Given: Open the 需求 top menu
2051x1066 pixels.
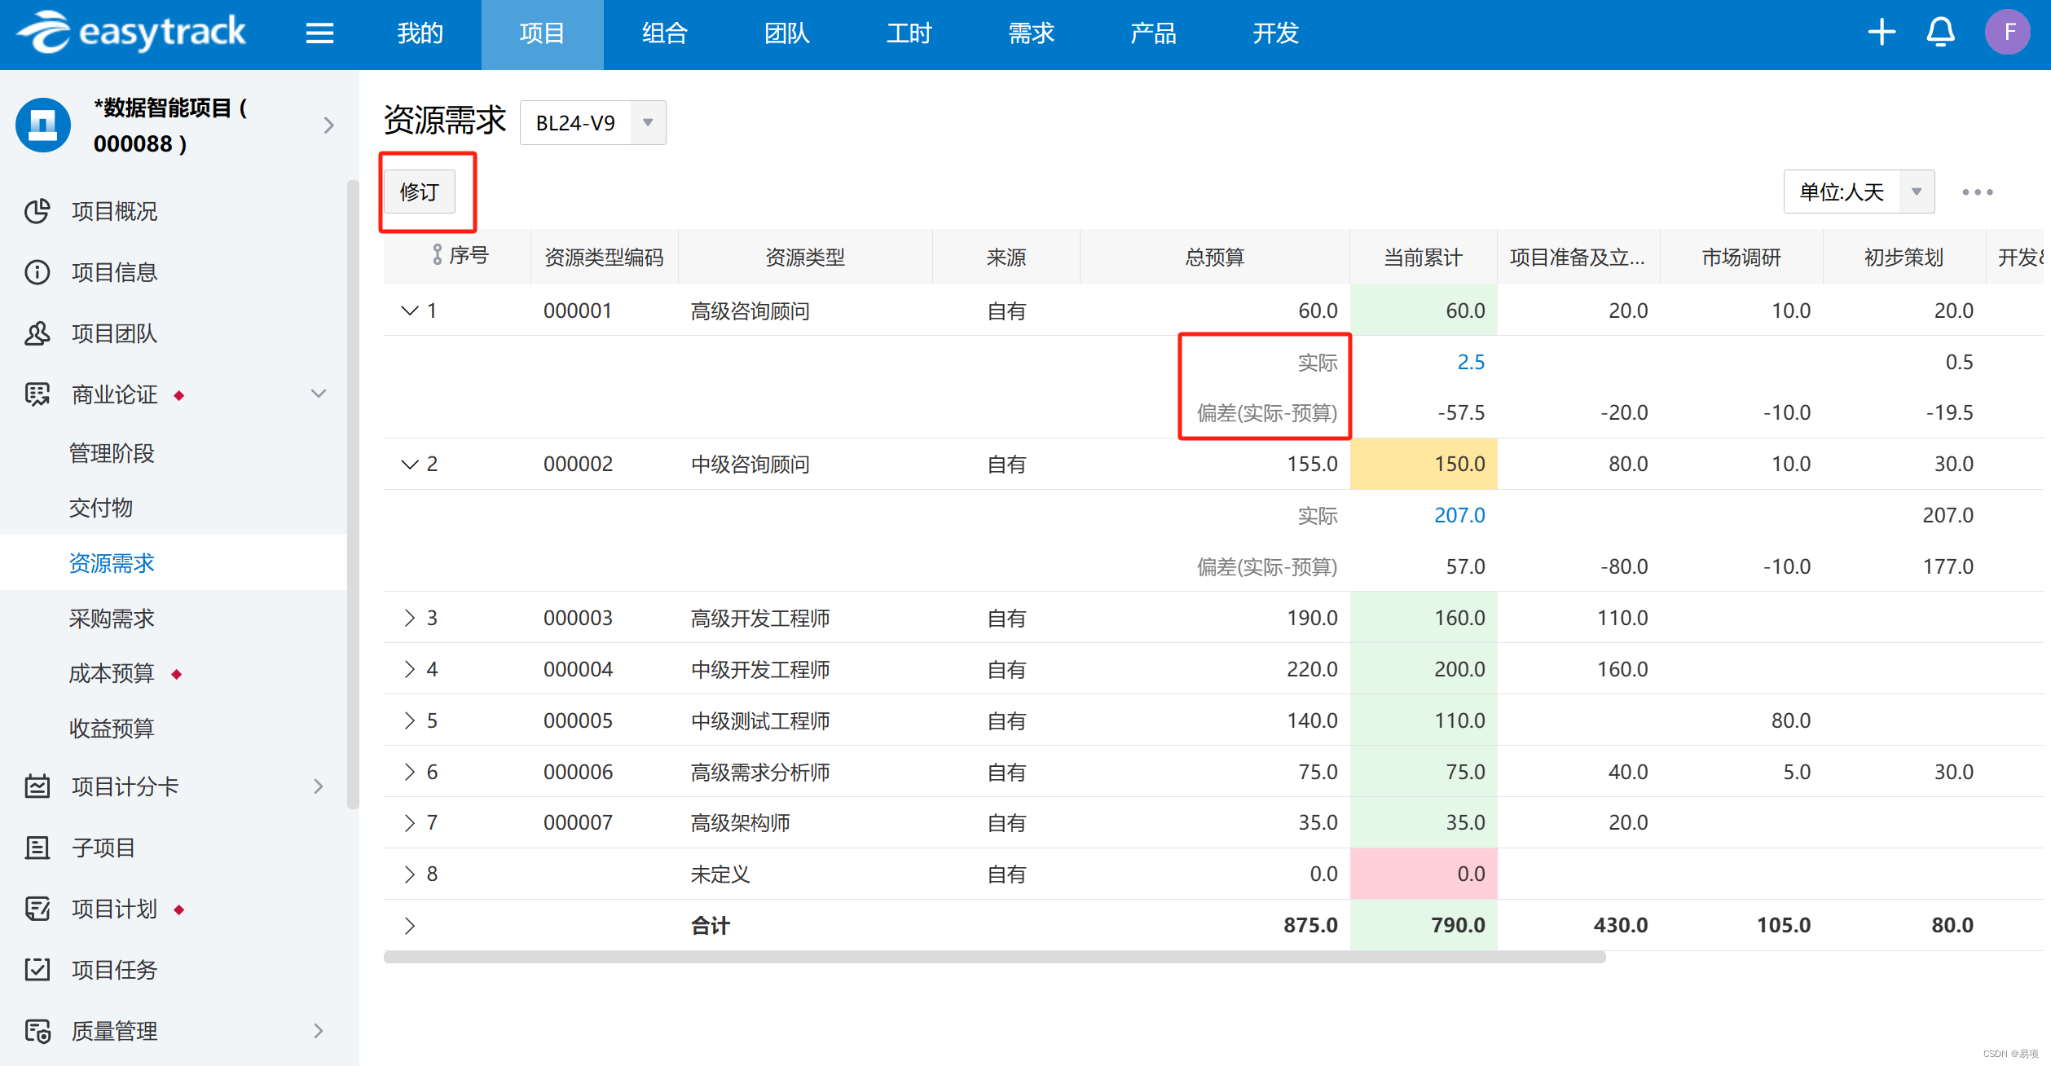Looking at the screenshot, I should (1032, 33).
